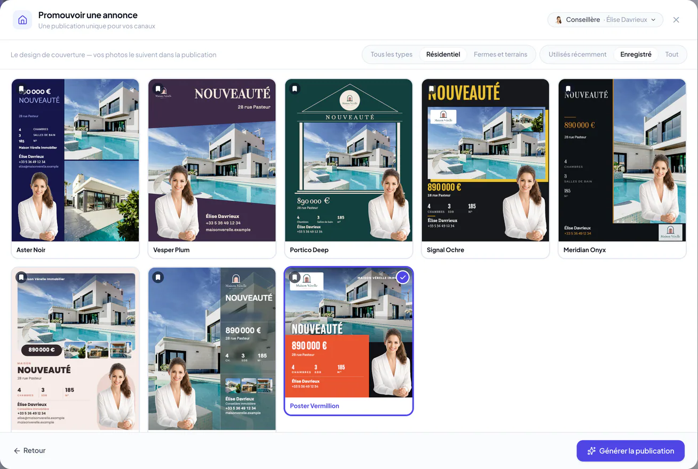Click Générer la publication

[630, 451]
